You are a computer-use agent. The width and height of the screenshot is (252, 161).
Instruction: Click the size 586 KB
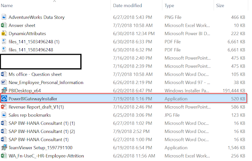click(x=238, y=107)
